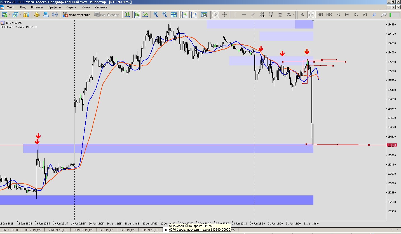Tile the chart windows
This screenshot has height=234, width=401.
[x=174, y=15]
